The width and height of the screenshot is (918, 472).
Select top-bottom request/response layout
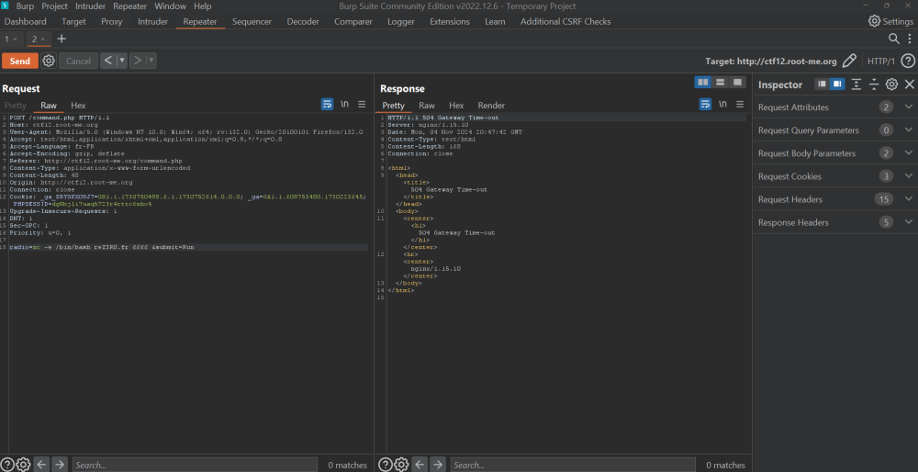(720, 82)
